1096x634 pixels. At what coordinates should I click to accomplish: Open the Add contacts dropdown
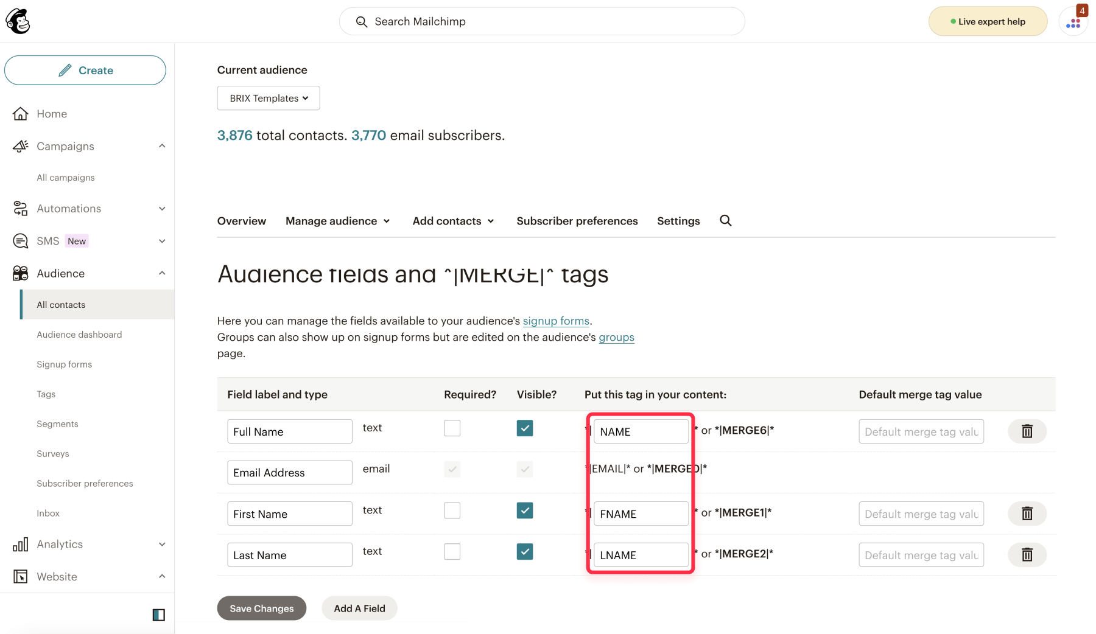(x=454, y=221)
